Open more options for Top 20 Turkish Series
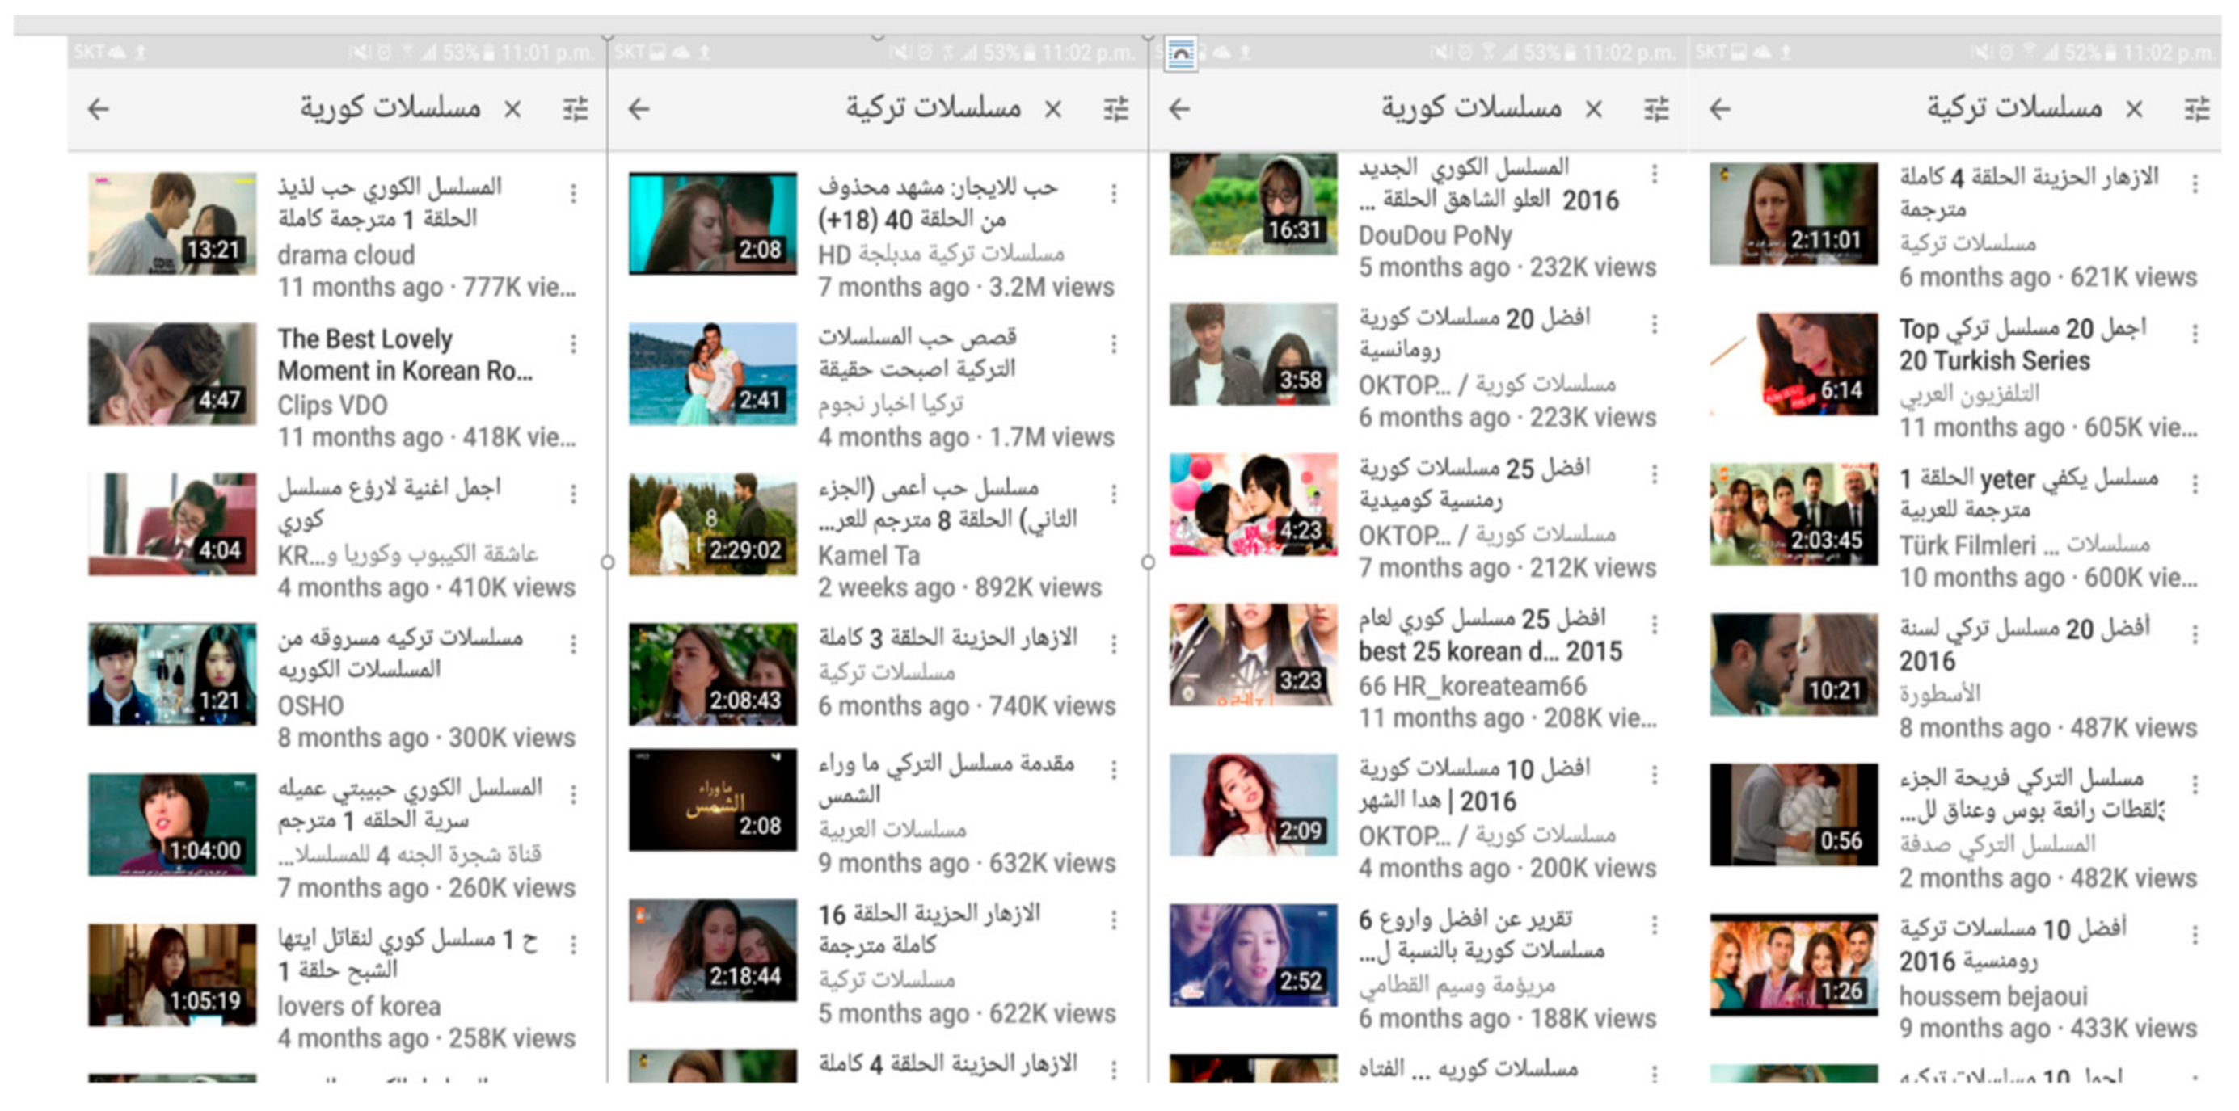 point(2195,334)
